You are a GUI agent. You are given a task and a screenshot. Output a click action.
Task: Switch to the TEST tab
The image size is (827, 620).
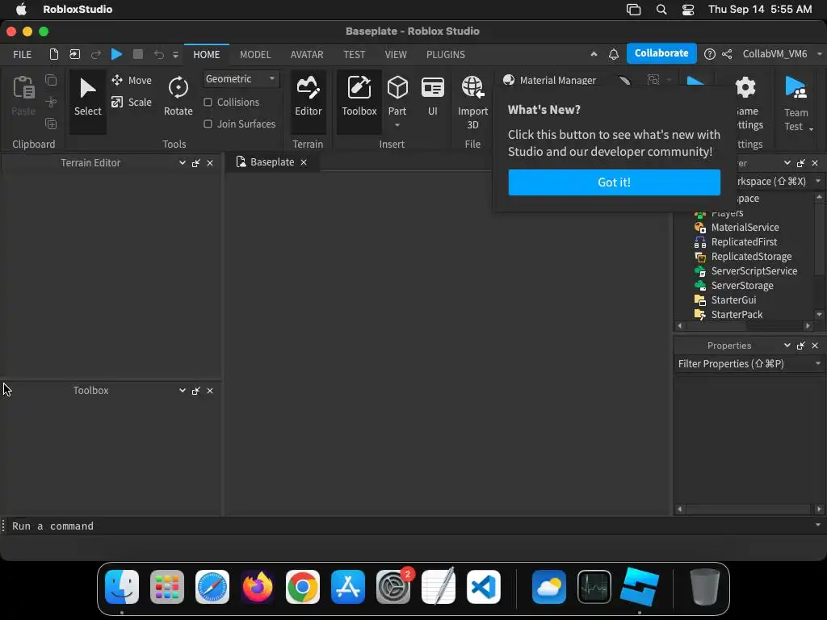(354, 54)
